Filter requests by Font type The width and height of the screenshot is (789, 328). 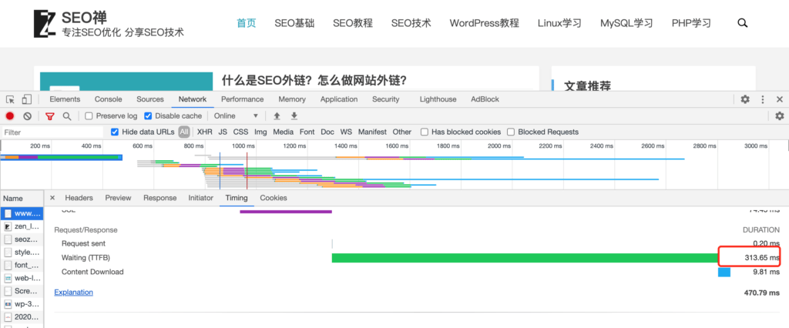[x=307, y=132]
